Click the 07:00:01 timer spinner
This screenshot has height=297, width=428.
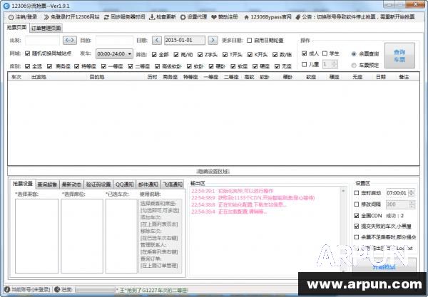coord(412,193)
